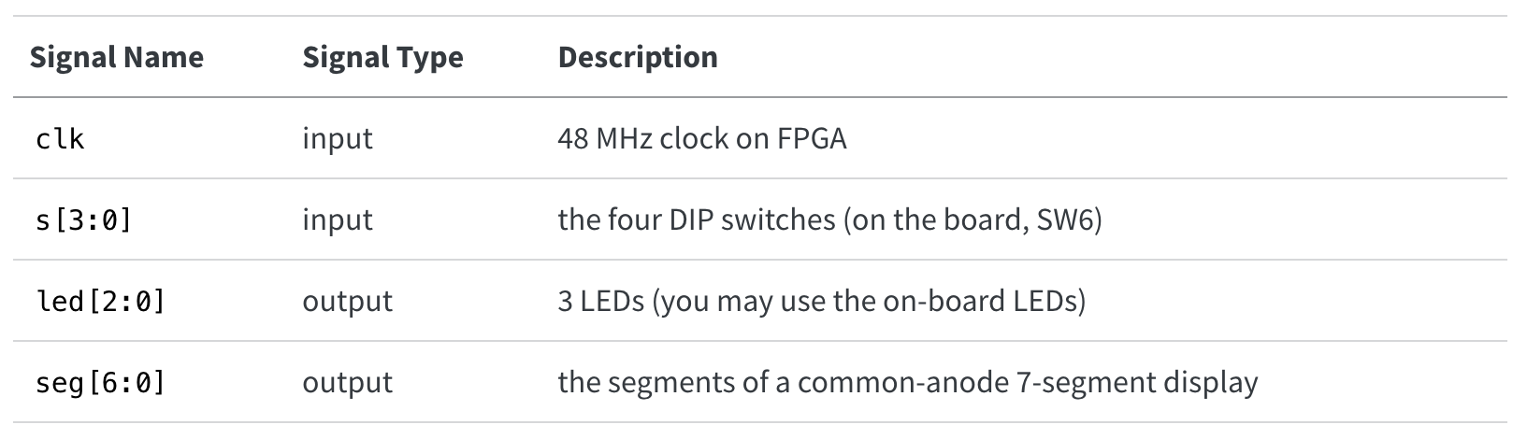Click the output type in the led[2:0] row
Image resolution: width=1513 pixels, height=439 pixels.
347,302
